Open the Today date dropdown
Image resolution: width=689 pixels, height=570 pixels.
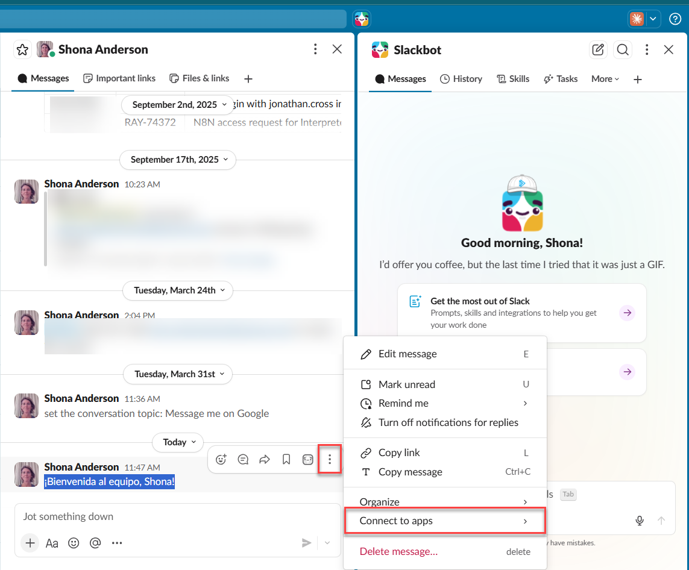click(177, 442)
